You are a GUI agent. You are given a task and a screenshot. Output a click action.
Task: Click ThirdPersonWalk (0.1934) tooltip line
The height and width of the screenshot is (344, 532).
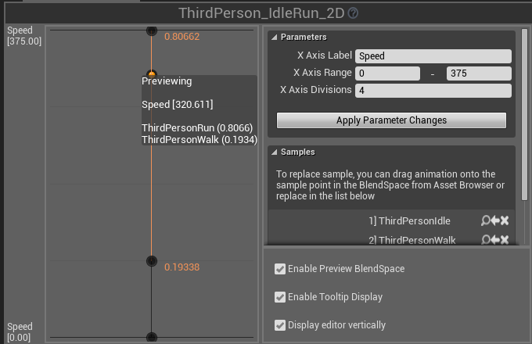199,140
